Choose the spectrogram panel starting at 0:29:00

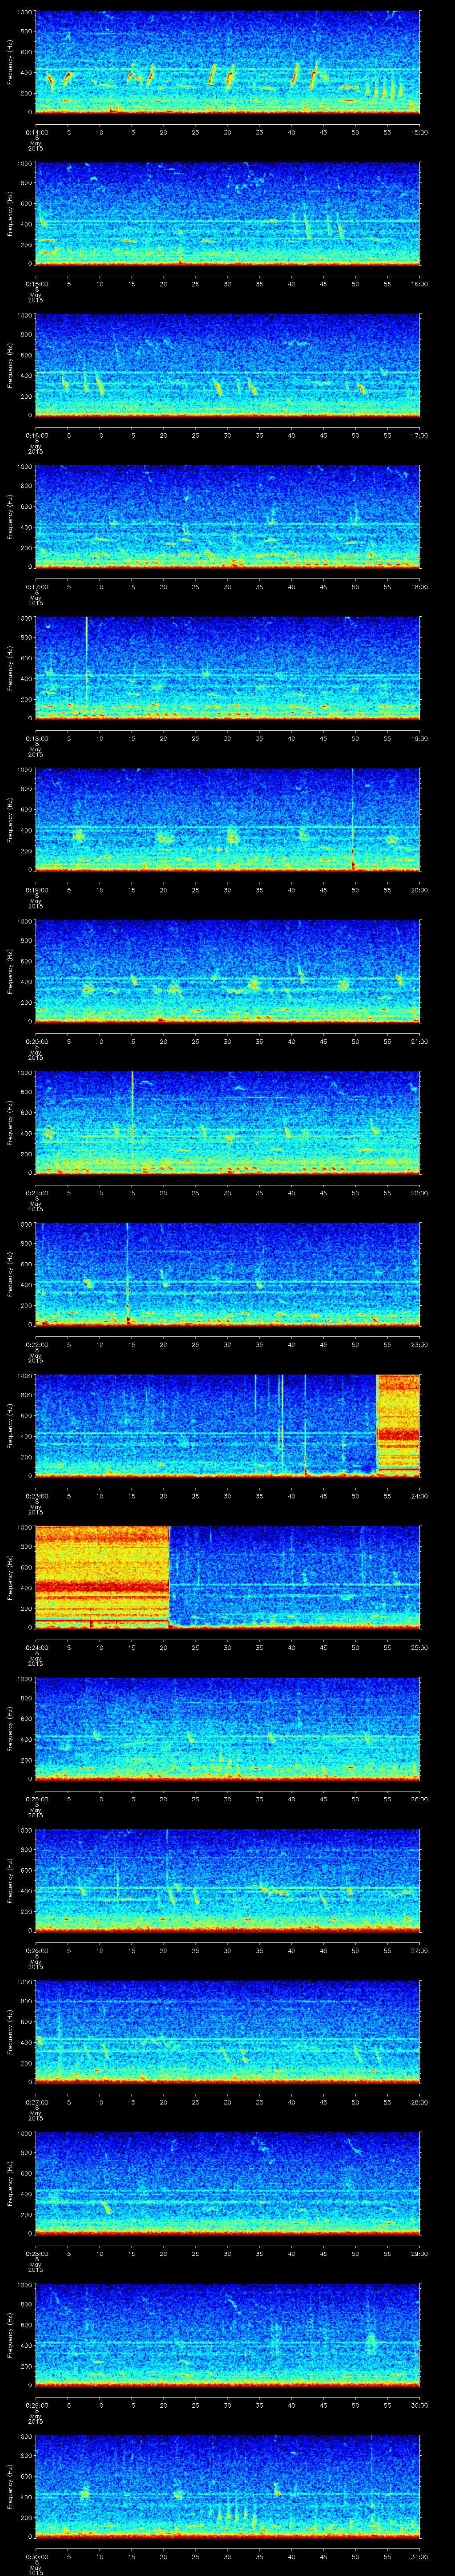[227, 2334]
